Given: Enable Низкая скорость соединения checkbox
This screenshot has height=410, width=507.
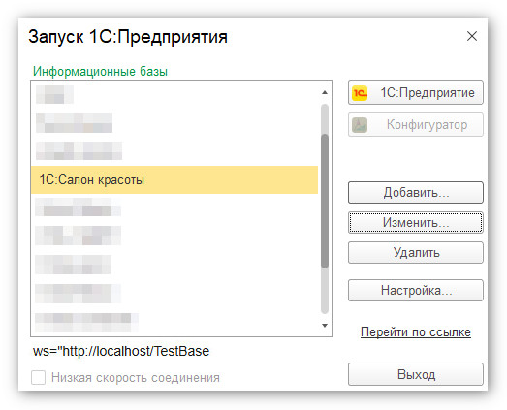Looking at the screenshot, I should [38, 377].
